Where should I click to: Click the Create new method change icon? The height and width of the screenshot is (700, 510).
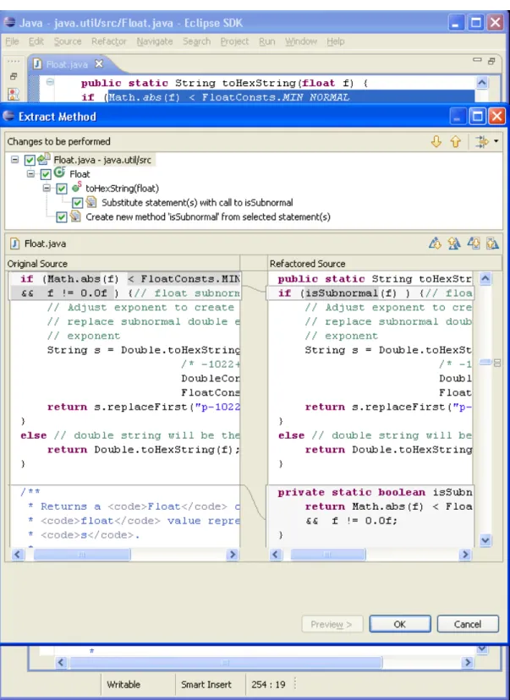[x=75, y=216]
